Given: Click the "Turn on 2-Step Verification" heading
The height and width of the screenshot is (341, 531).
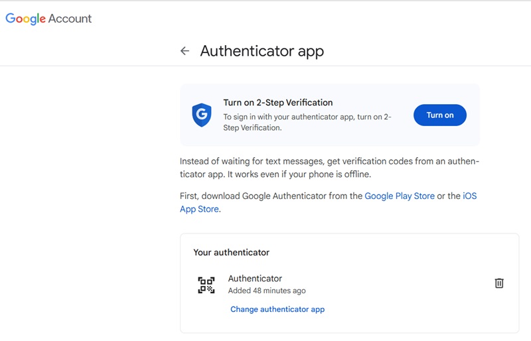Looking at the screenshot, I should 277,103.
